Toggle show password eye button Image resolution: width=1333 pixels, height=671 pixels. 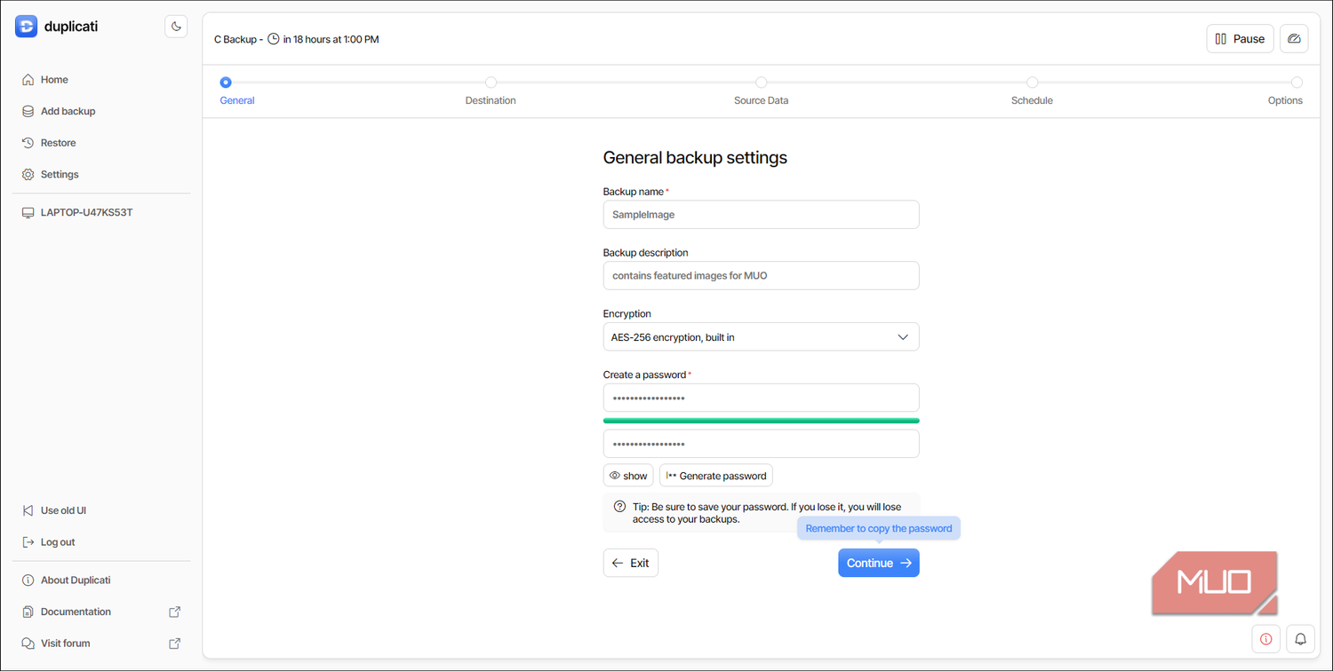(628, 476)
